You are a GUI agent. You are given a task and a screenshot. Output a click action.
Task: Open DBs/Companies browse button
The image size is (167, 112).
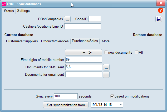67,19
